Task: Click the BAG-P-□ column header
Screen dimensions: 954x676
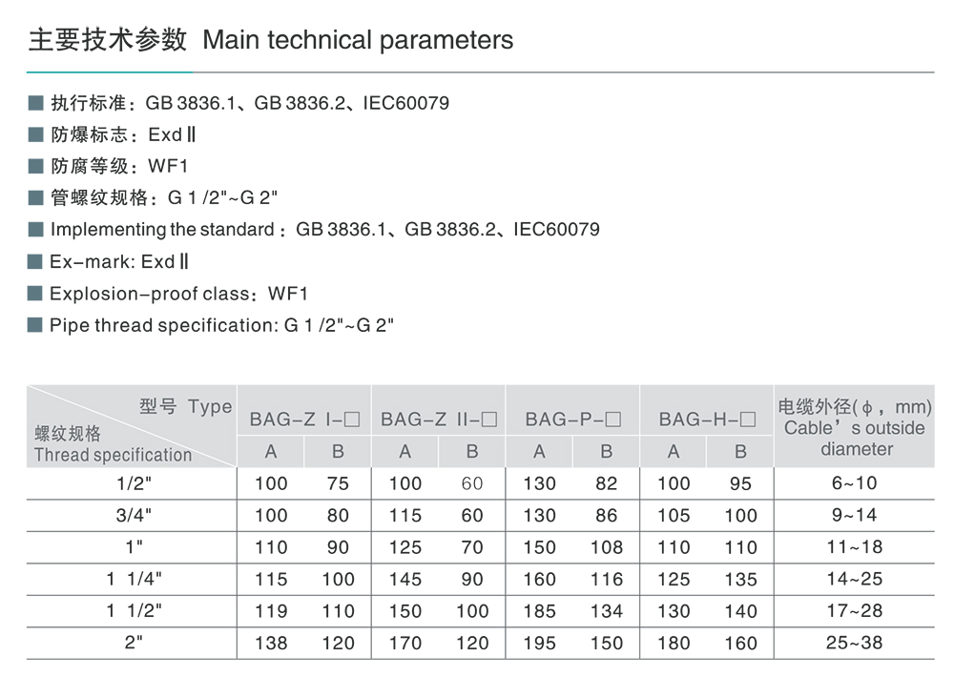Action: pos(573,419)
